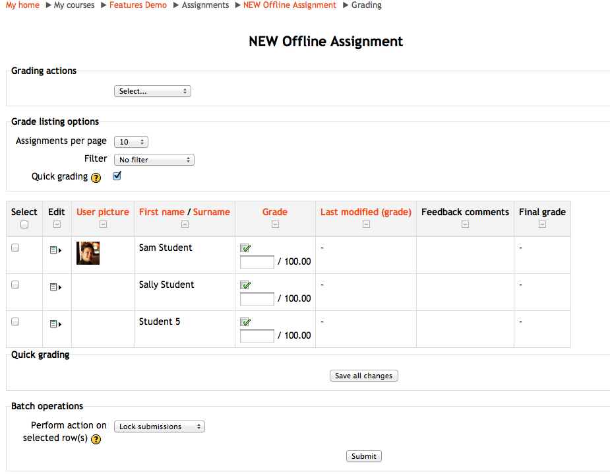Sort table by Grade header

274,212
